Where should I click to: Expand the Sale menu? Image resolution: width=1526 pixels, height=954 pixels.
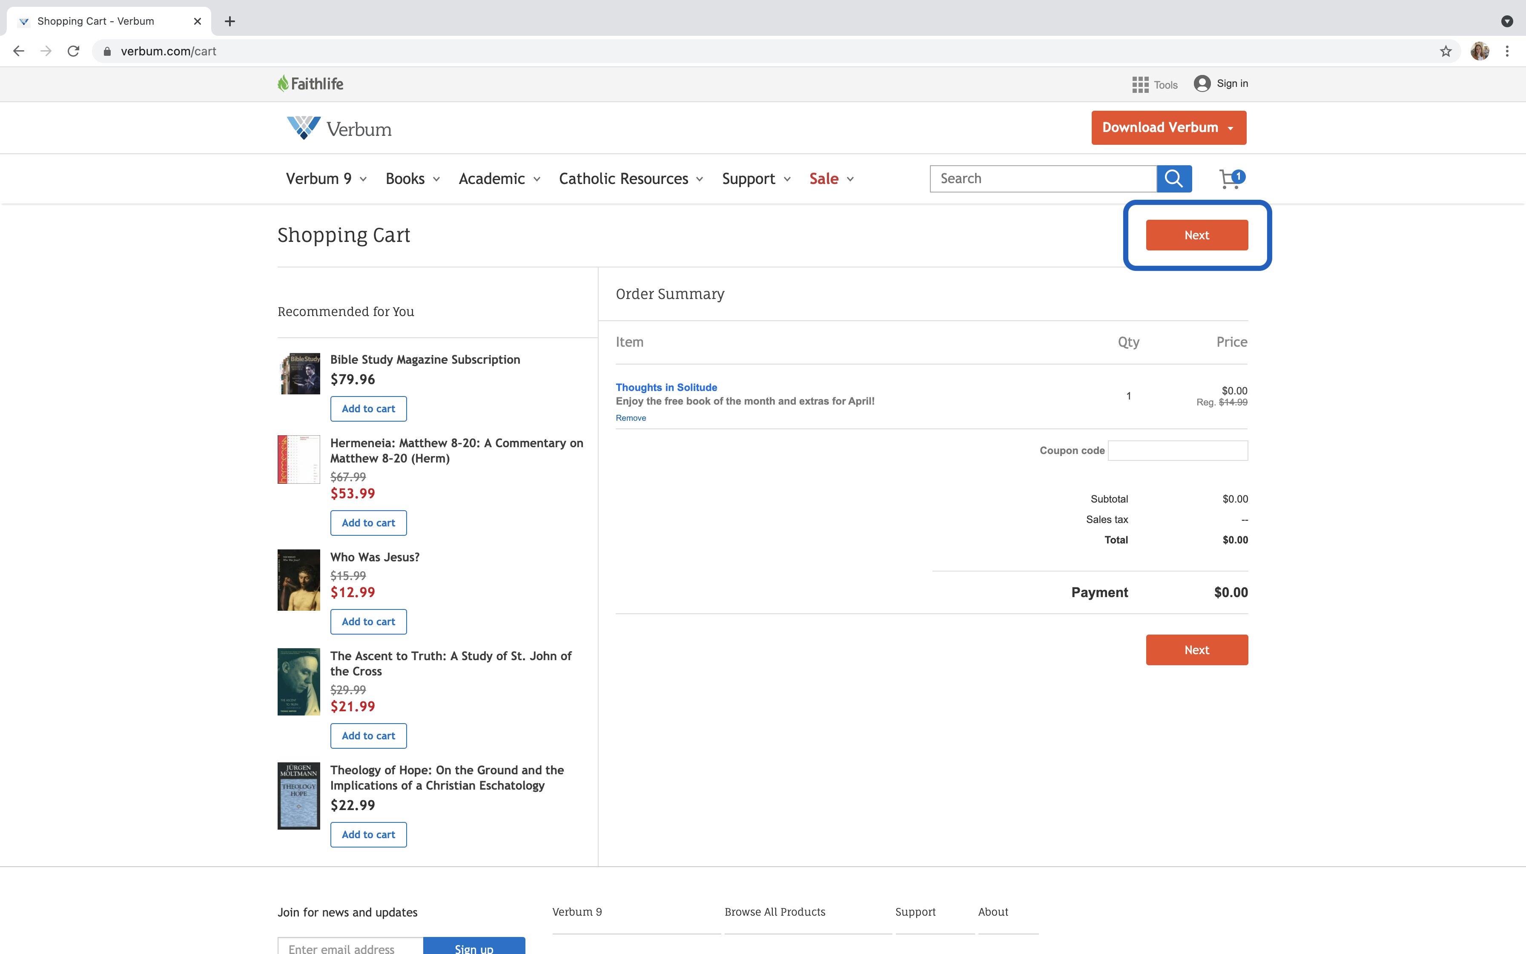831,178
